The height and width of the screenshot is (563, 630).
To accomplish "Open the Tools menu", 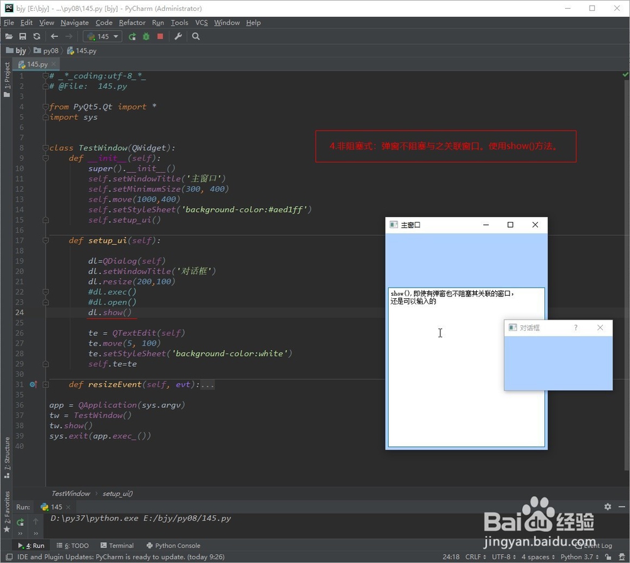I will click(179, 23).
